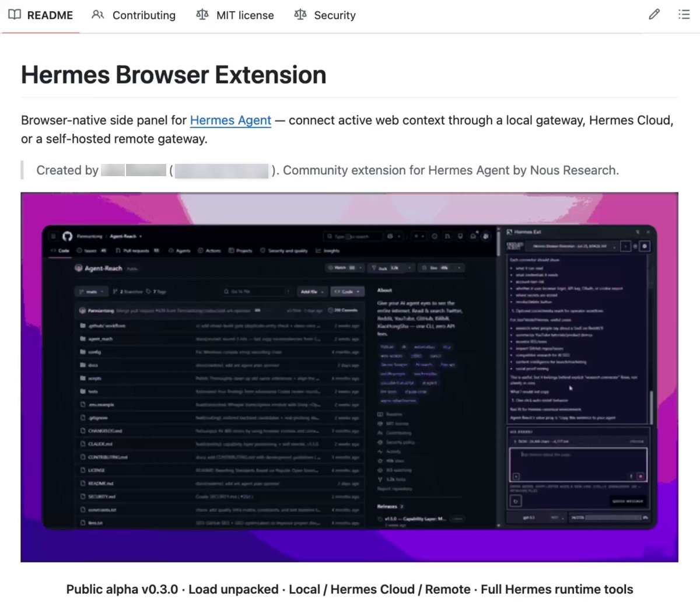This screenshot has width=700, height=602.
Task: Switch to the Contributing tab
Action: [134, 15]
